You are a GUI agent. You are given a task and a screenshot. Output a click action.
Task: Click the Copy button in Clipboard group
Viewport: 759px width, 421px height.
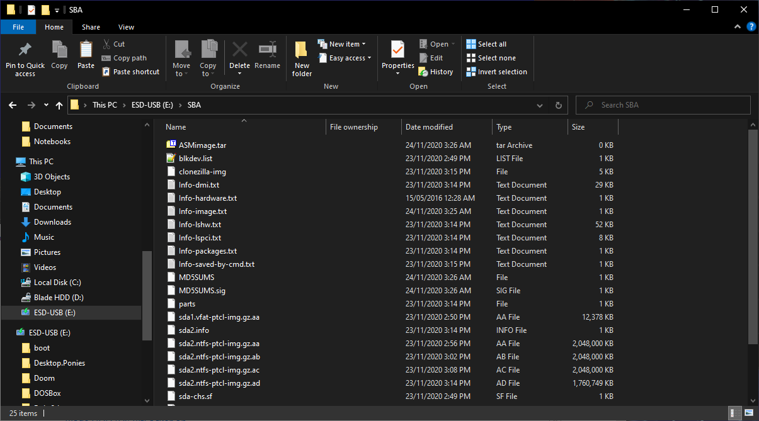59,55
